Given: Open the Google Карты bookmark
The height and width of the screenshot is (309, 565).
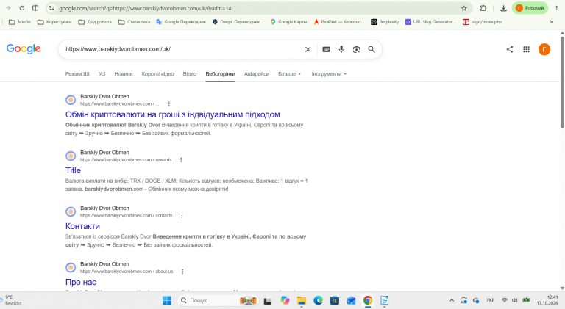Looking at the screenshot, I should click(288, 22).
